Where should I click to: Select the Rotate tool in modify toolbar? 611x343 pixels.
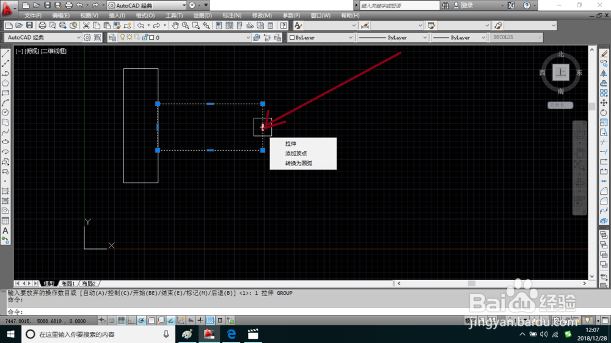pos(604,112)
